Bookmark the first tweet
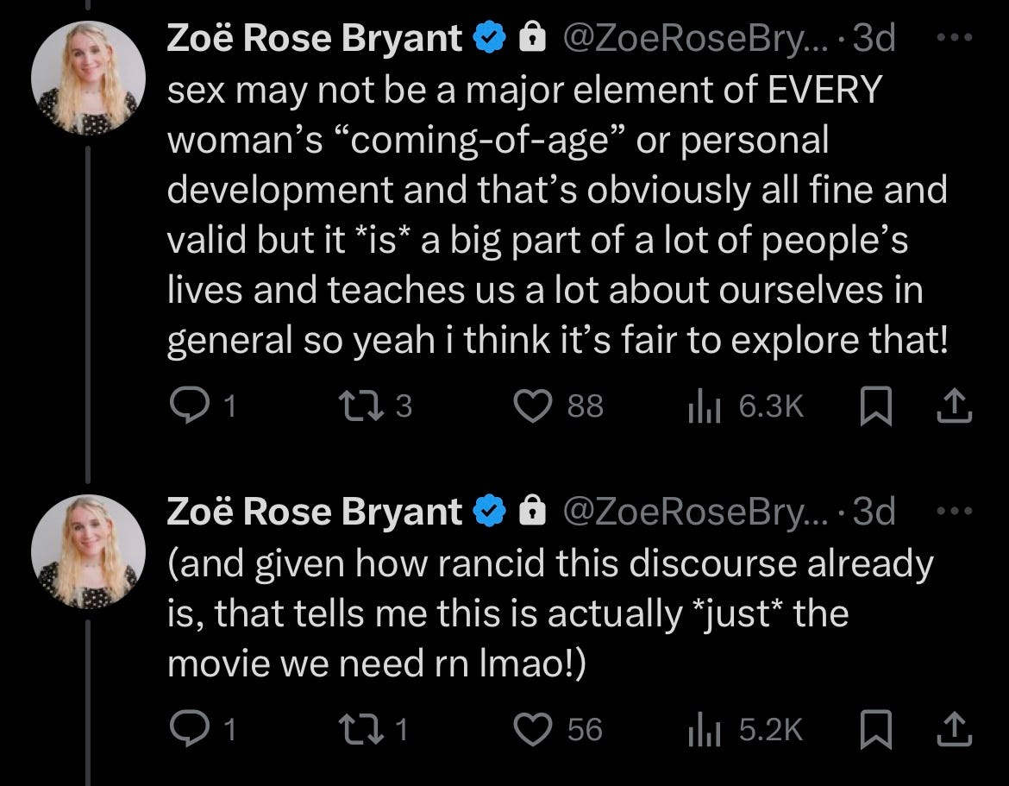Viewport: 1009px width, 786px height. click(x=875, y=405)
